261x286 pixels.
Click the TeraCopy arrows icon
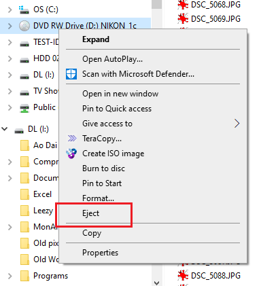click(72, 138)
